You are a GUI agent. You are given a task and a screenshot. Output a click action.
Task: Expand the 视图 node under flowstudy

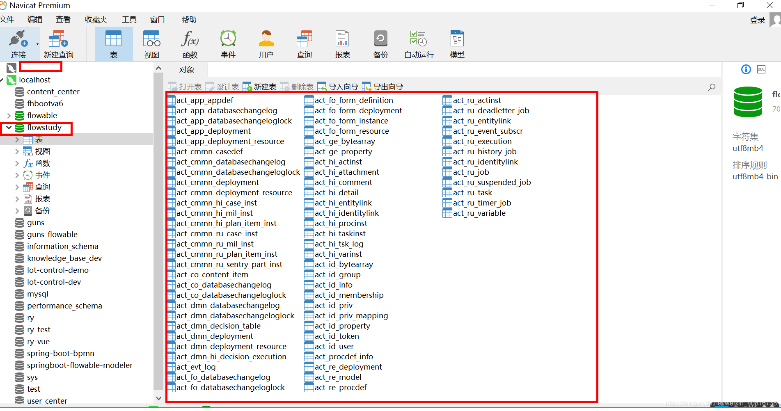(x=17, y=151)
